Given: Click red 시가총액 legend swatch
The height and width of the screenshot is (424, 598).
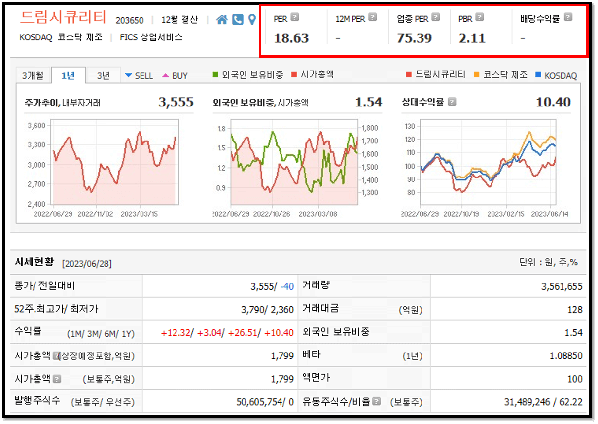Looking at the screenshot, I should coord(294,75).
